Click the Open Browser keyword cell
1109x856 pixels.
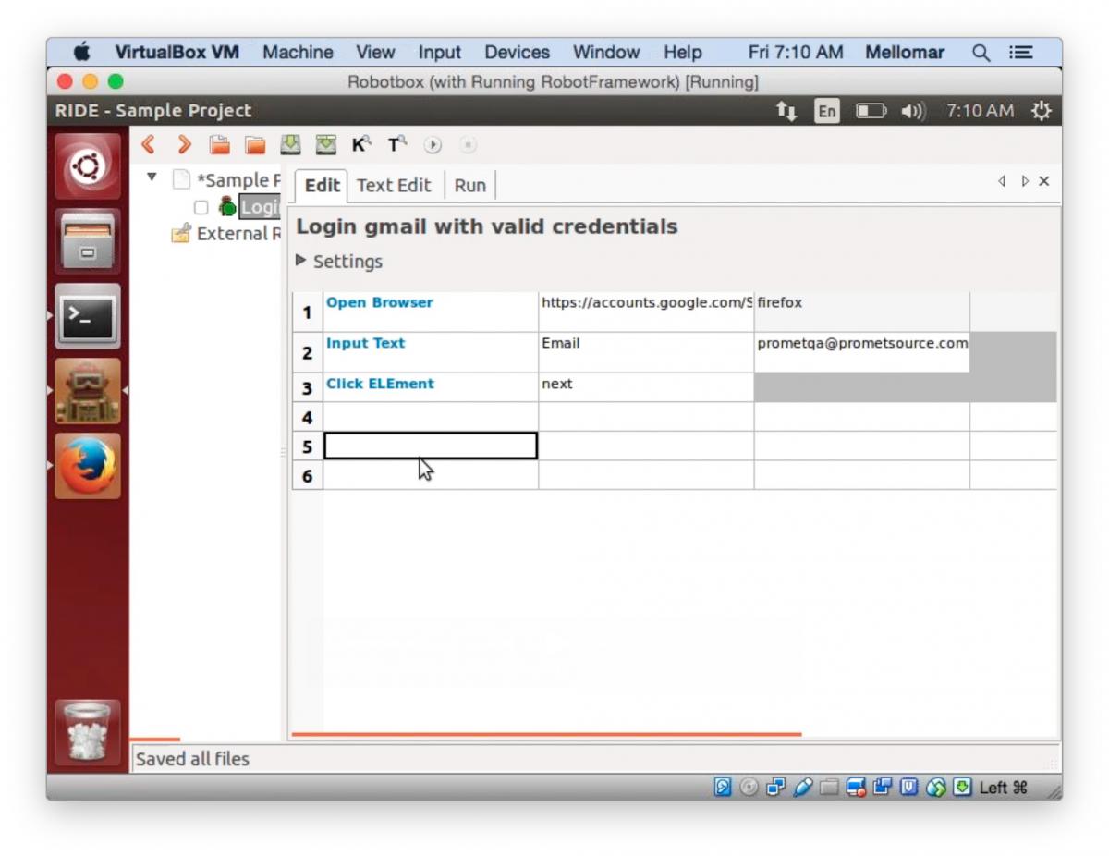[431, 312]
